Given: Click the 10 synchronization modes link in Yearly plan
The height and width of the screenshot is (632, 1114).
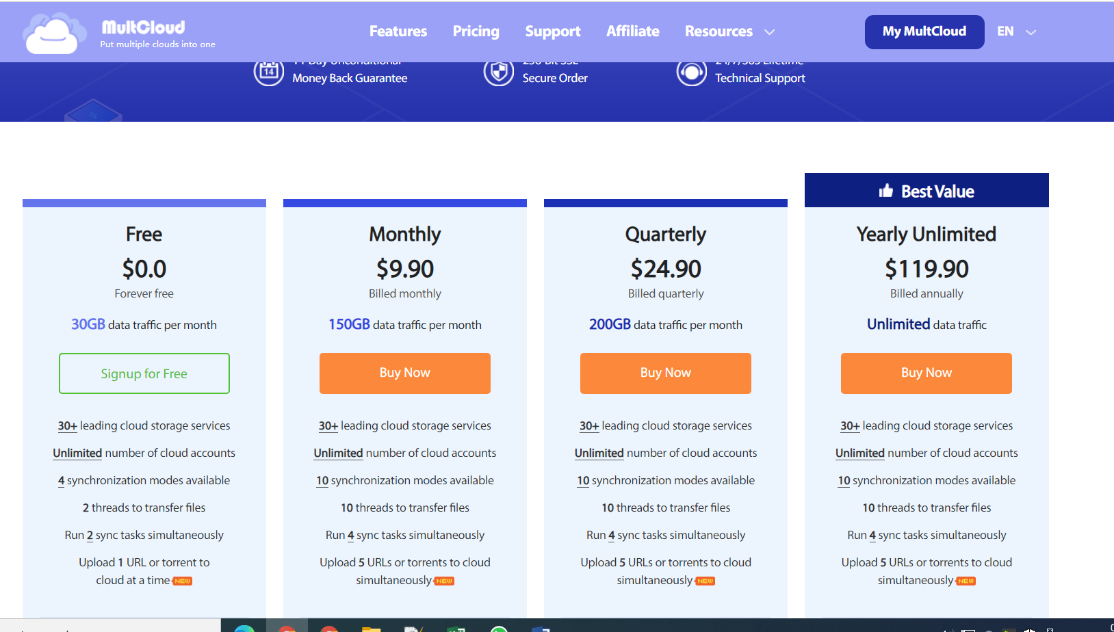Looking at the screenshot, I should pyautogui.click(x=844, y=481).
